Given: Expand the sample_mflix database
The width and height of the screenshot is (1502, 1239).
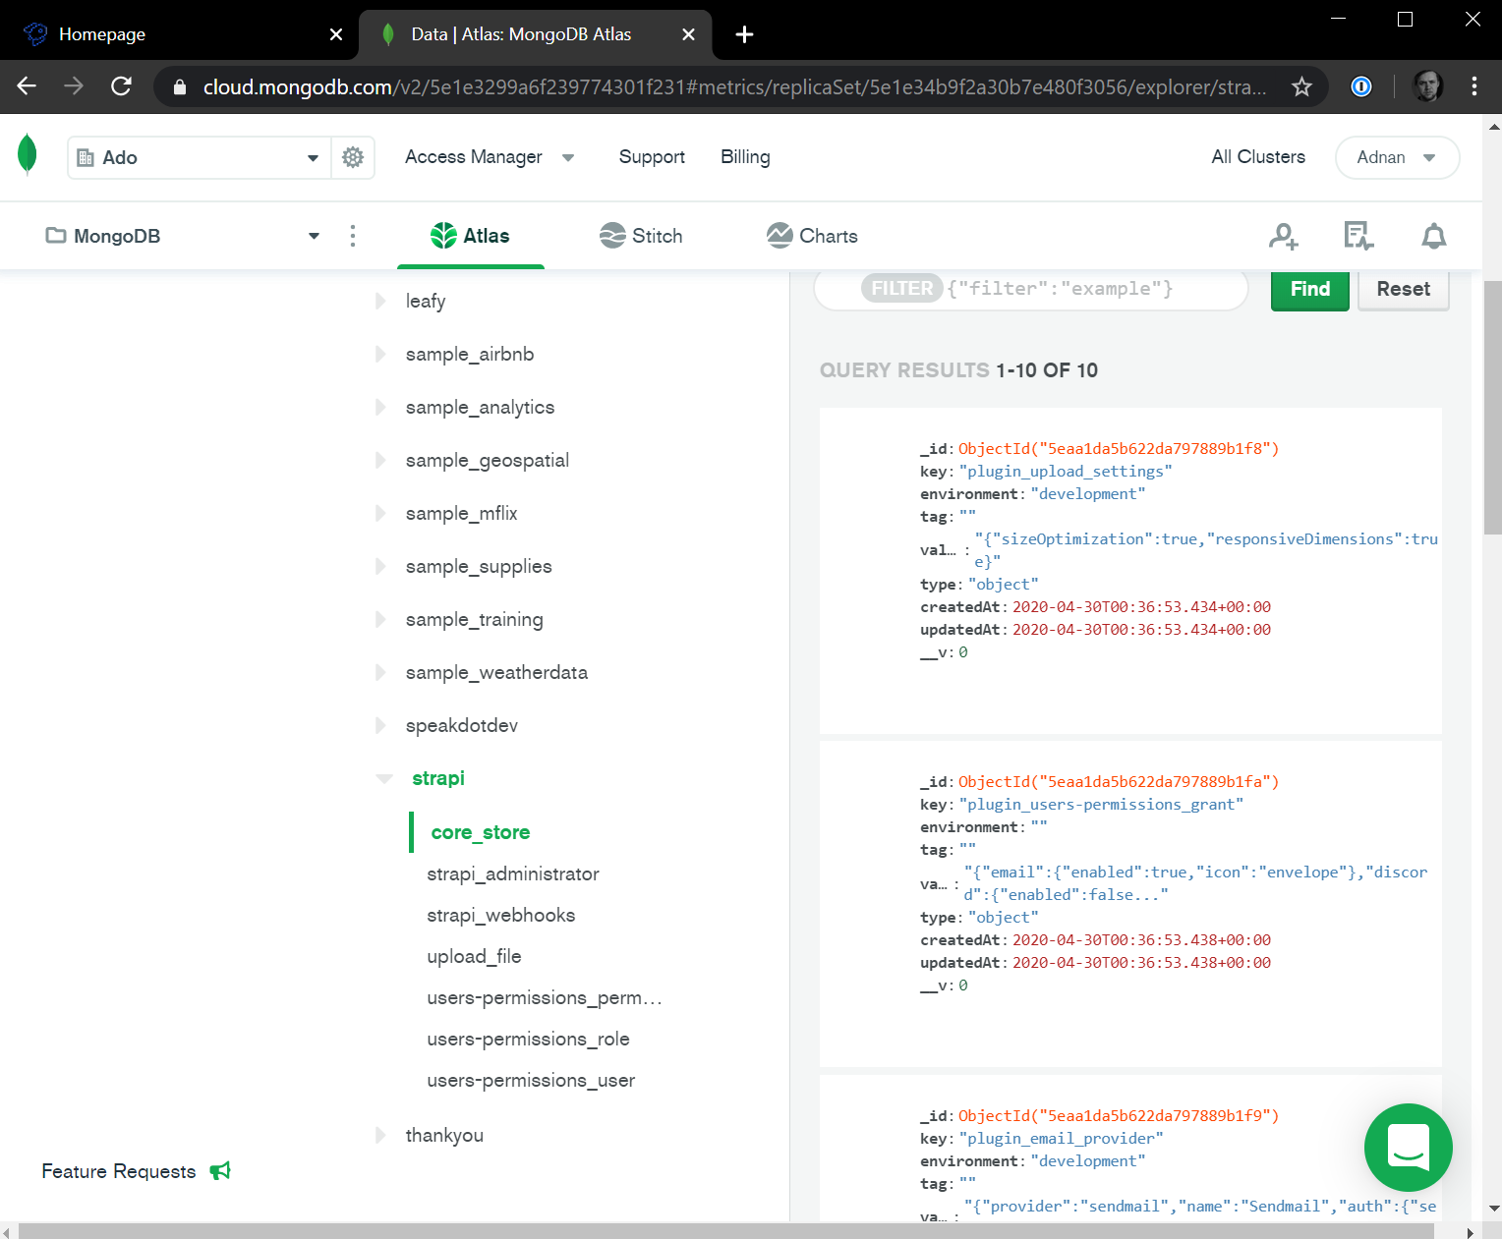Looking at the screenshot, I should coord(380,513).
